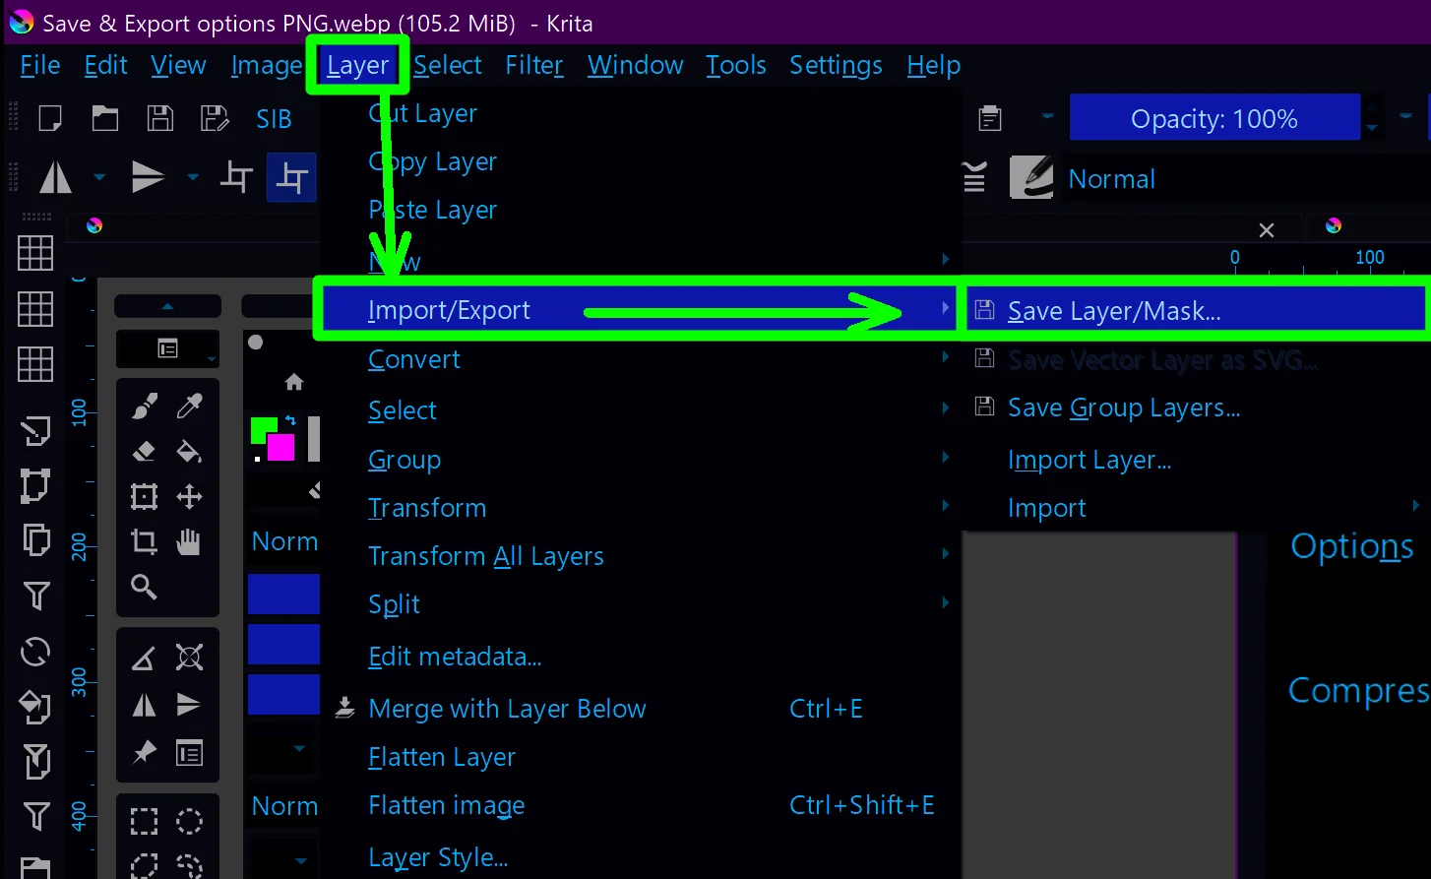1431x879 pixels.
Task: Expand the Import submenu arrow
Action: (1416, 507)
